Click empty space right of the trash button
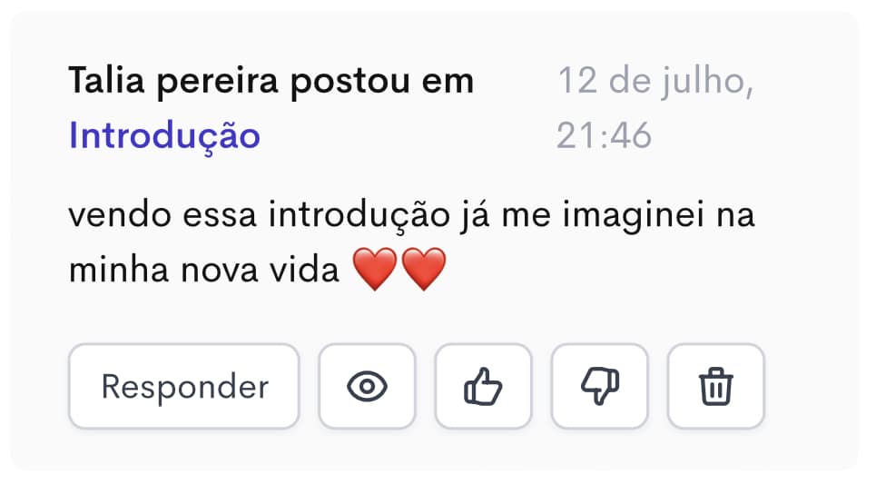Image resolution: width=876 pixels, height=484 pixels. click(x=811, y=387)
